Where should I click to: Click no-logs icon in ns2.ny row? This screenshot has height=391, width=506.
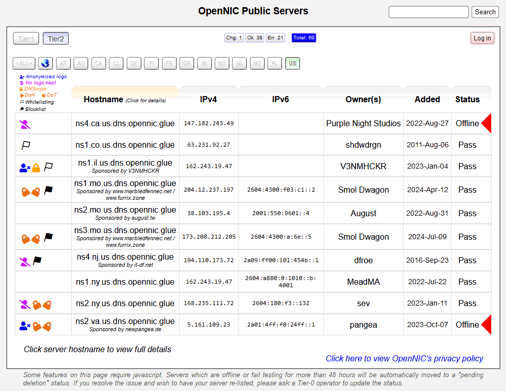pos(25,304)
